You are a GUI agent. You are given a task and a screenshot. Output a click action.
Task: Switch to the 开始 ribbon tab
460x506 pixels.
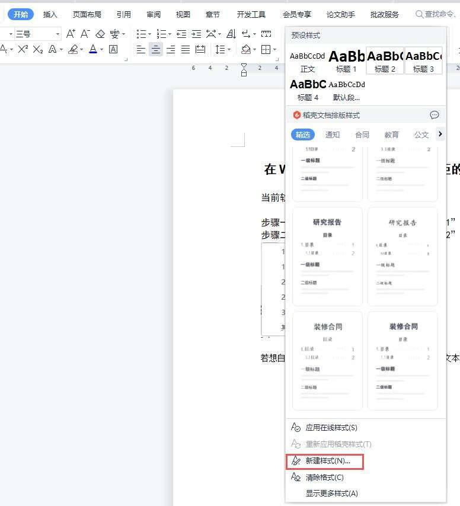pyautogui.click(x=21, y=15)
